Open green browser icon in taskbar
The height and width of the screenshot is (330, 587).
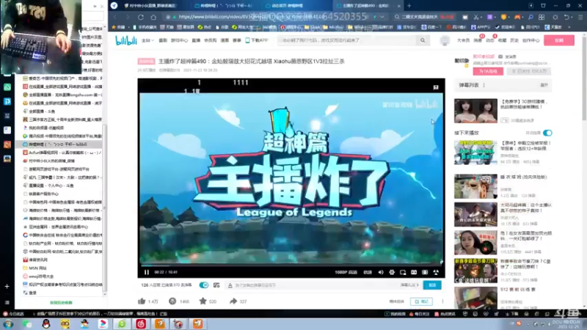122,324
